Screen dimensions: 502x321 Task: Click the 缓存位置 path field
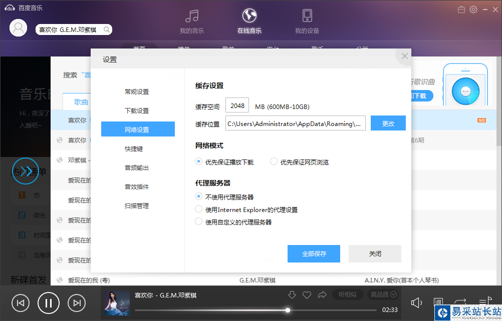(296, 123)
